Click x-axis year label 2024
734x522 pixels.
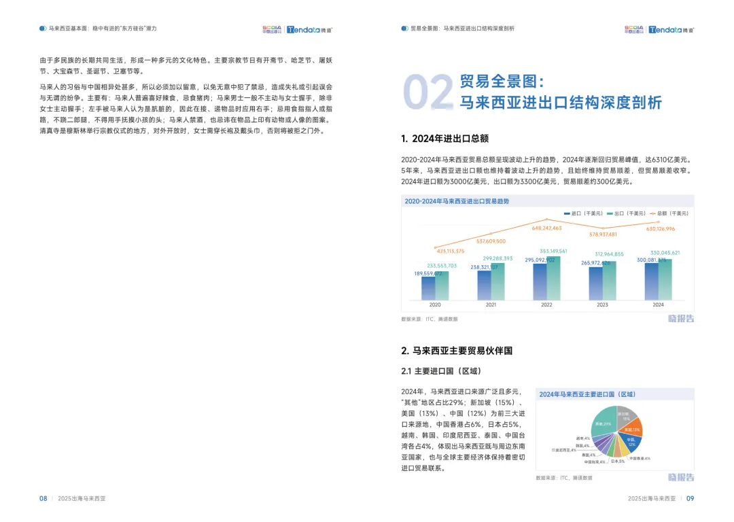[x=658, y=304]
